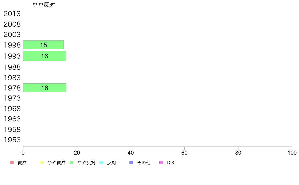Screen dimensions: 299x185
Task: Click the magenta D.K. legend swatch
Action: pos(161,162)
